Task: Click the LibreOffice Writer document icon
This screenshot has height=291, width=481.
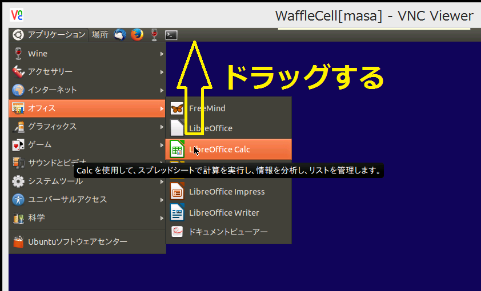Action: click(177, 212)
